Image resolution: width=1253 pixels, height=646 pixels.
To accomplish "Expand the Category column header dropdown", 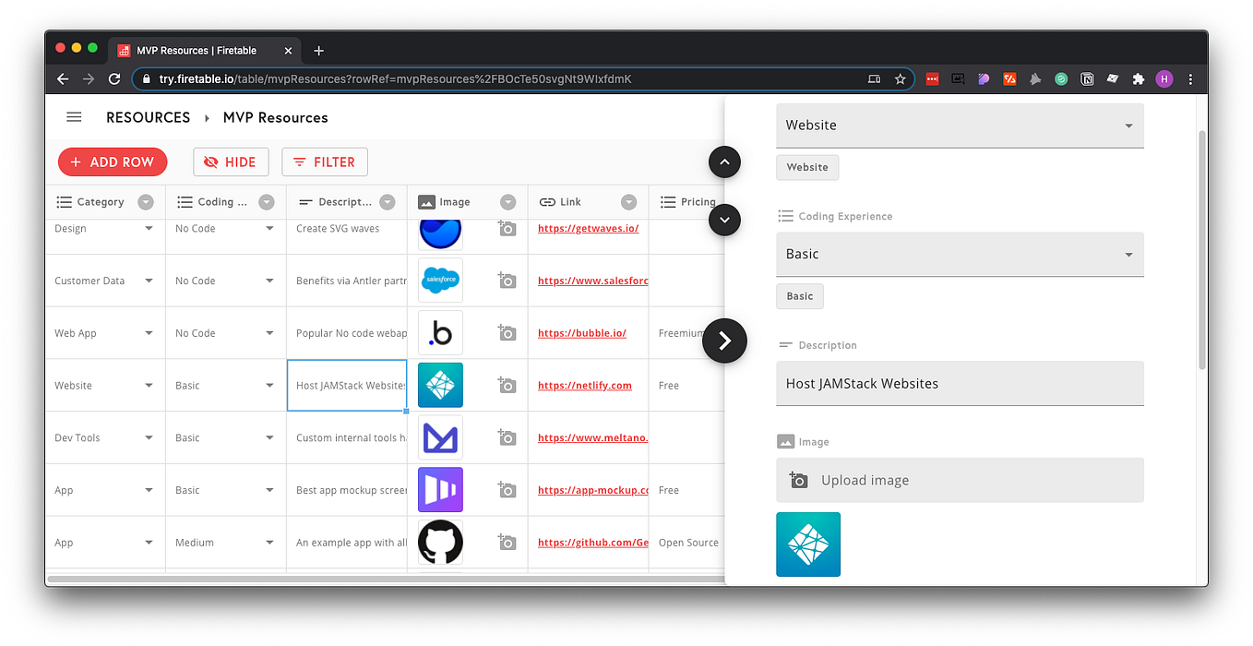I will point(145,201).
